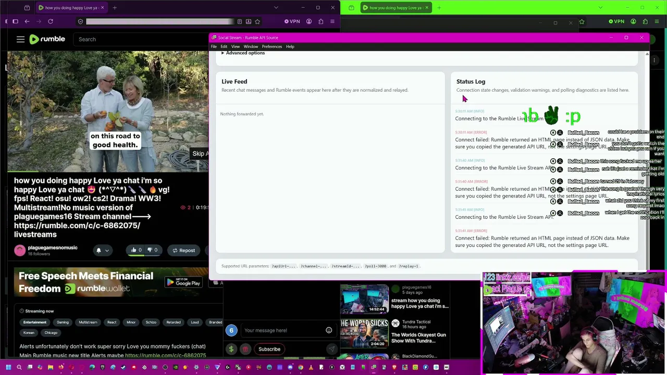The image size is (667, 375).
Task: Open the View menu in Social Stream
Action: coord(236,46)
